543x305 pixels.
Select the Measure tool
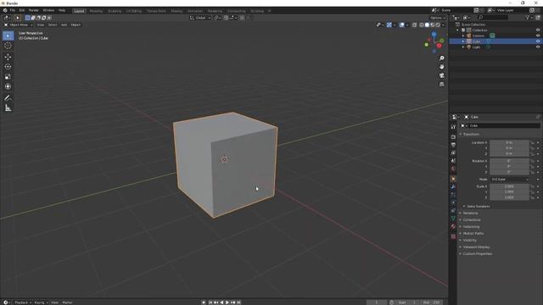pyautogui.click(x=8, y=108)
